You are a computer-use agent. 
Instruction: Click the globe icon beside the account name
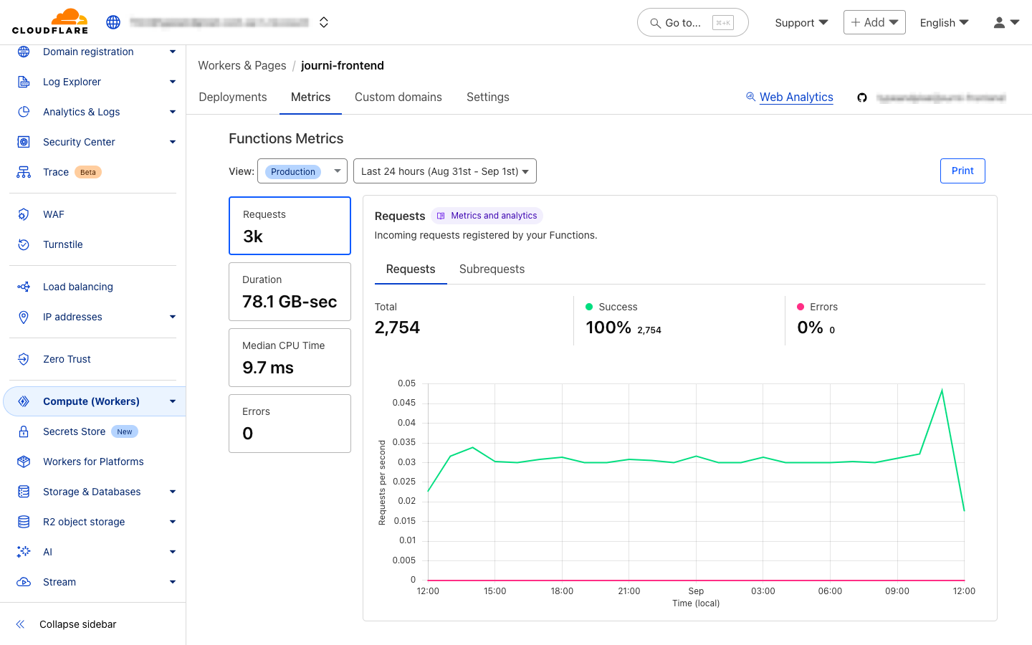coord(113,22)
